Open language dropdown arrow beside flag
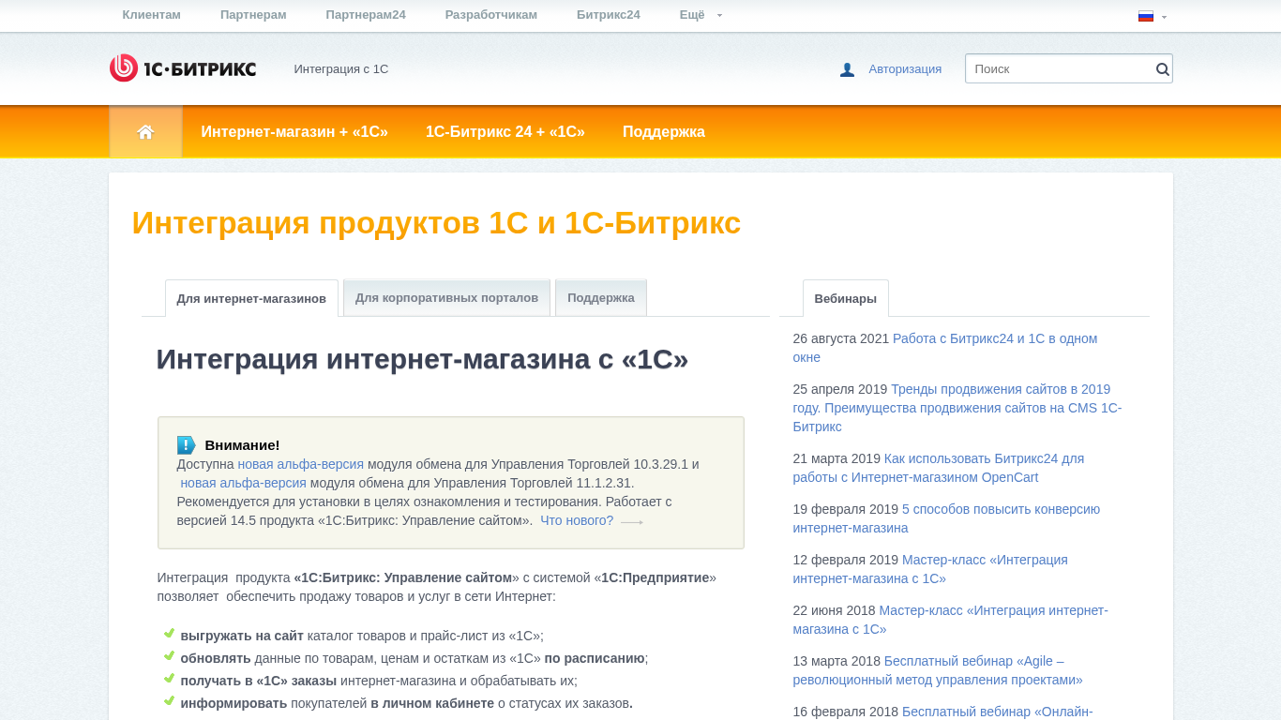Viewport: 1281px width, 720px height. [x=1164, y=17]
